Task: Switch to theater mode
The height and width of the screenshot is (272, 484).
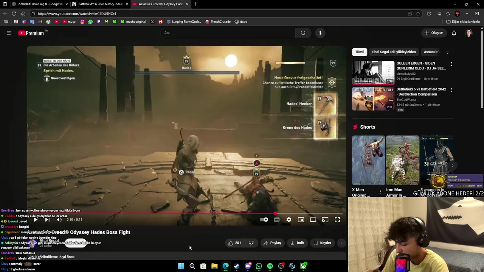Action: click(x=313, y=219)
